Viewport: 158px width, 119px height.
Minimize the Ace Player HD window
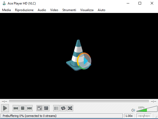pyautogui.click(x=128, y=3)
